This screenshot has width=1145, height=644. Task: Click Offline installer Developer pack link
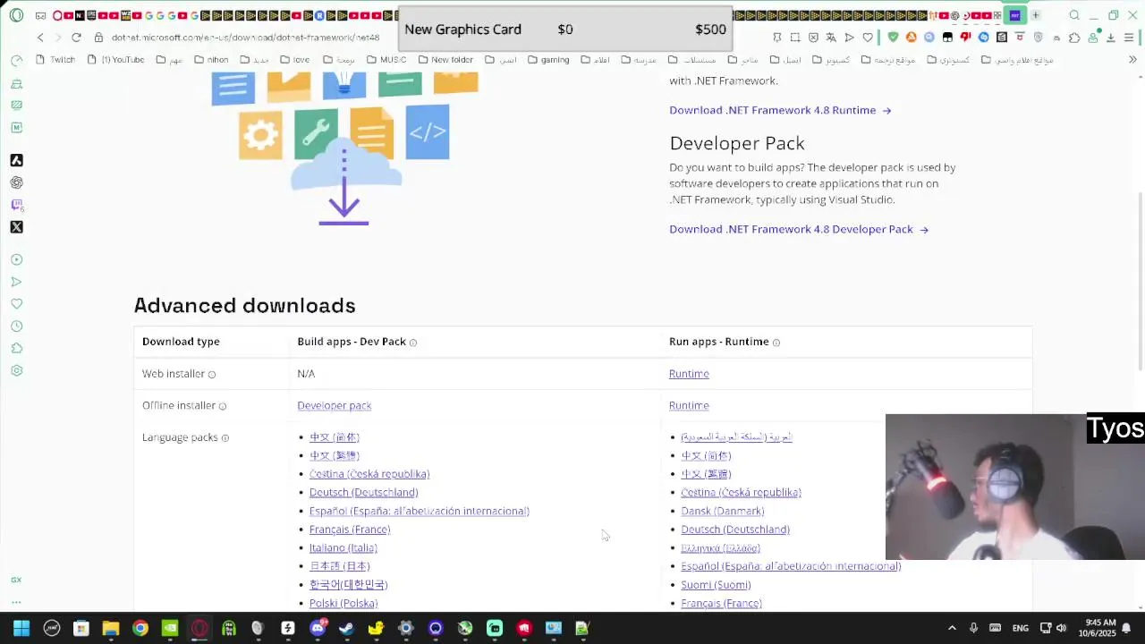[334, 406]
